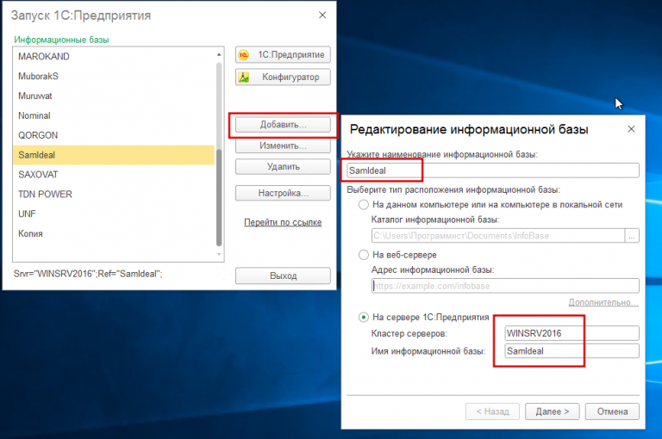Click the infobase list scroll down arrow

click(x=219, y=254)
